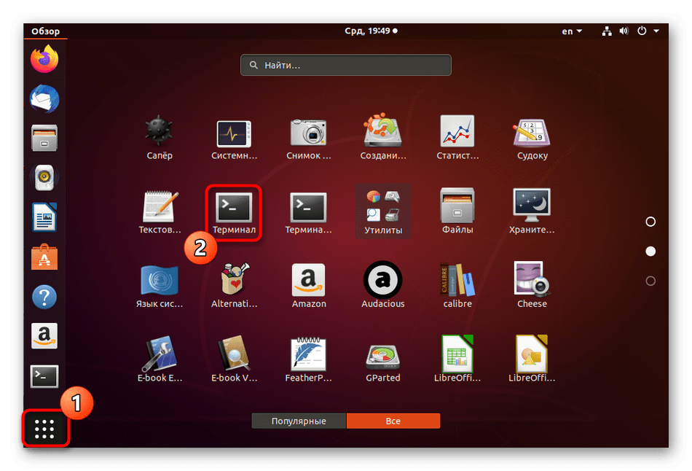Click the Show Applications grid button
Screen dimensions: 692x471
pos(44,429)
